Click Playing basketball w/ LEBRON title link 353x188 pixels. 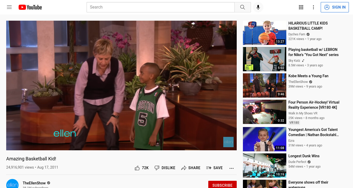coord(313,52)
